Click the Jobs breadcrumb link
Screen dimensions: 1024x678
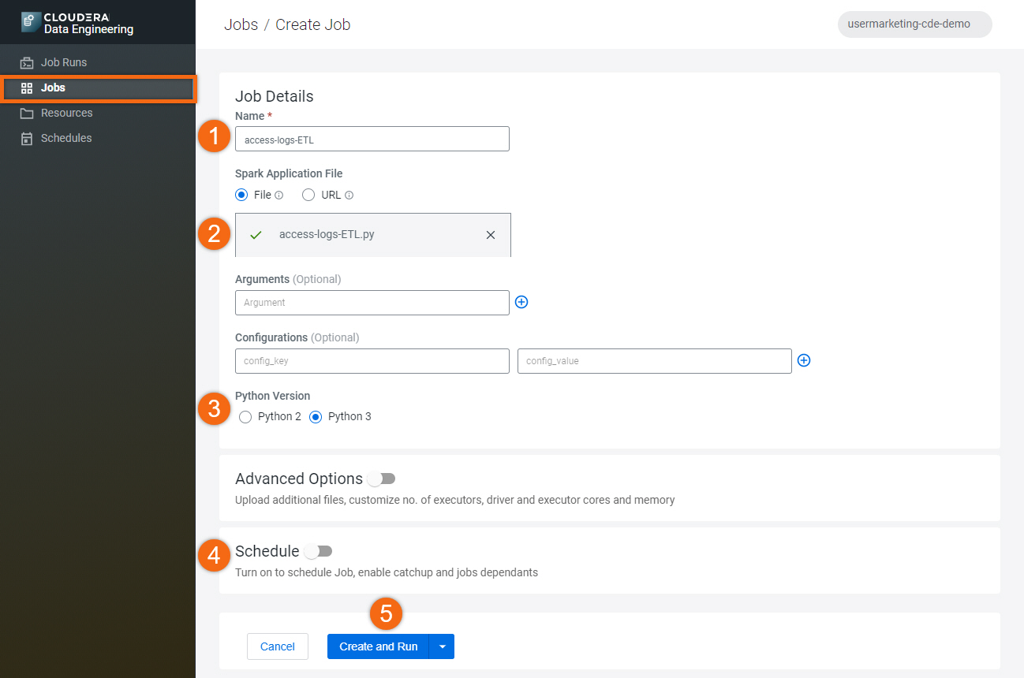tap(241, 24)
